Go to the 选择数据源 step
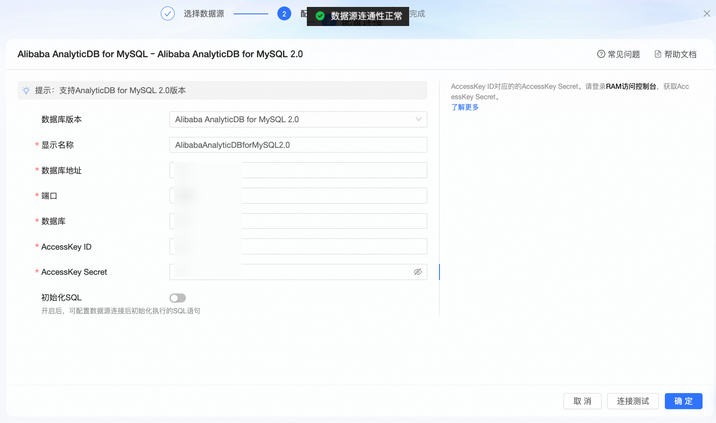The image size is (716, 423). tap(204, 14)
